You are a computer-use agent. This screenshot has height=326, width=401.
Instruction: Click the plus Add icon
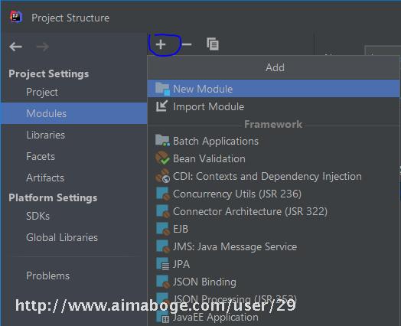[161, 44]
